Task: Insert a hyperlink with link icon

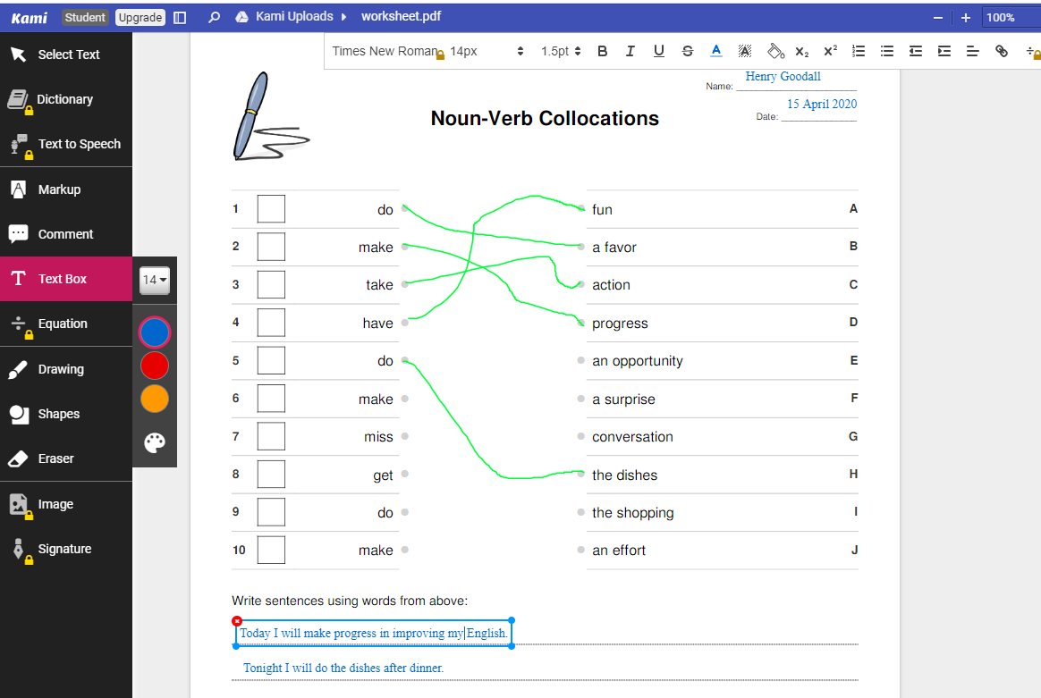Action: coord(1001,51)
